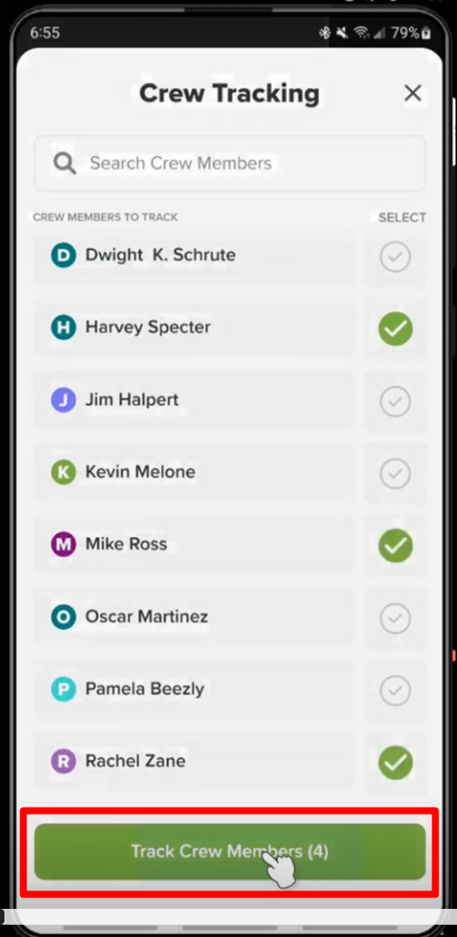Screen dimensions: 457x937
Task: Click Oscar's O avatar icon
Action: 63,617
